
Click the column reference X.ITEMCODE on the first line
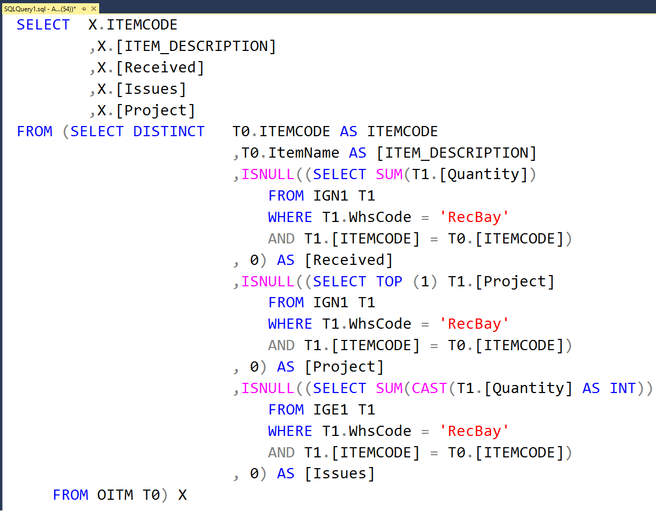point(131,24)
